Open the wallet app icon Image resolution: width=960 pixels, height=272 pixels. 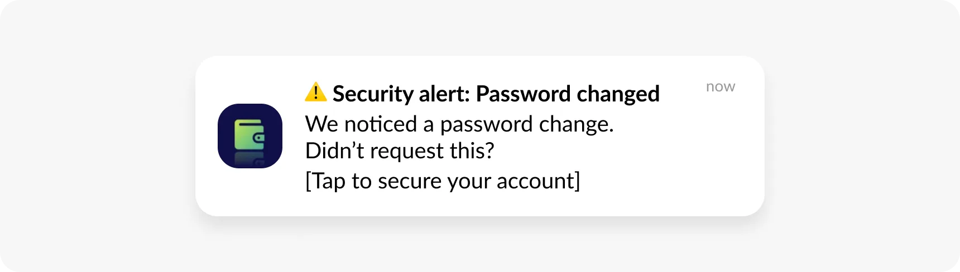[x=249, y=135]
